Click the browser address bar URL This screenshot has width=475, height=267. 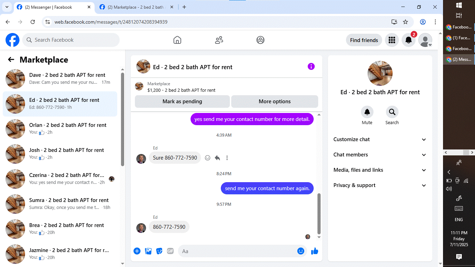(111, 22)
